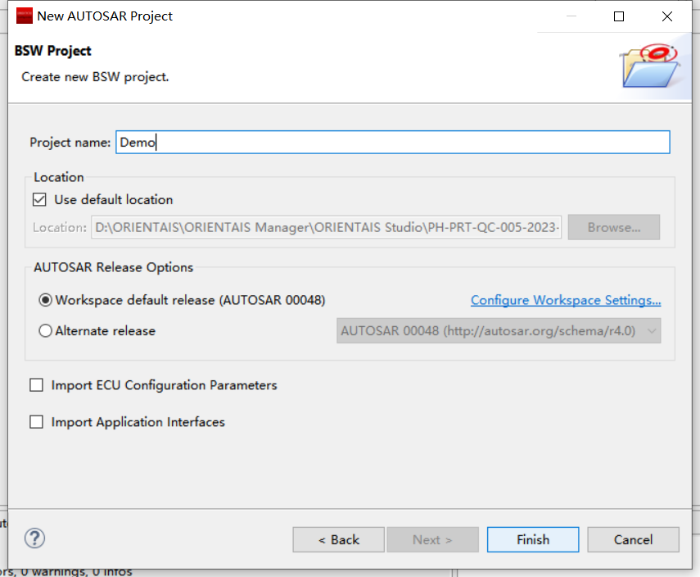Tick the Import Application Interfaces checkbox
This screenshot has width=700, height=577.
point(36,422)
